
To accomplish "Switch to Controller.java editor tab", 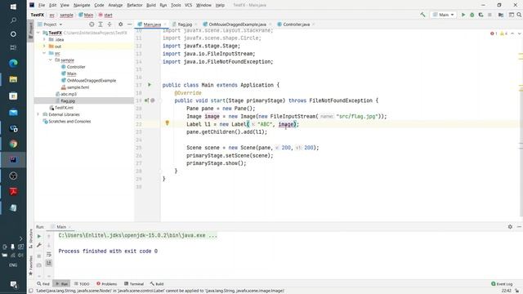I will [296, 24].
